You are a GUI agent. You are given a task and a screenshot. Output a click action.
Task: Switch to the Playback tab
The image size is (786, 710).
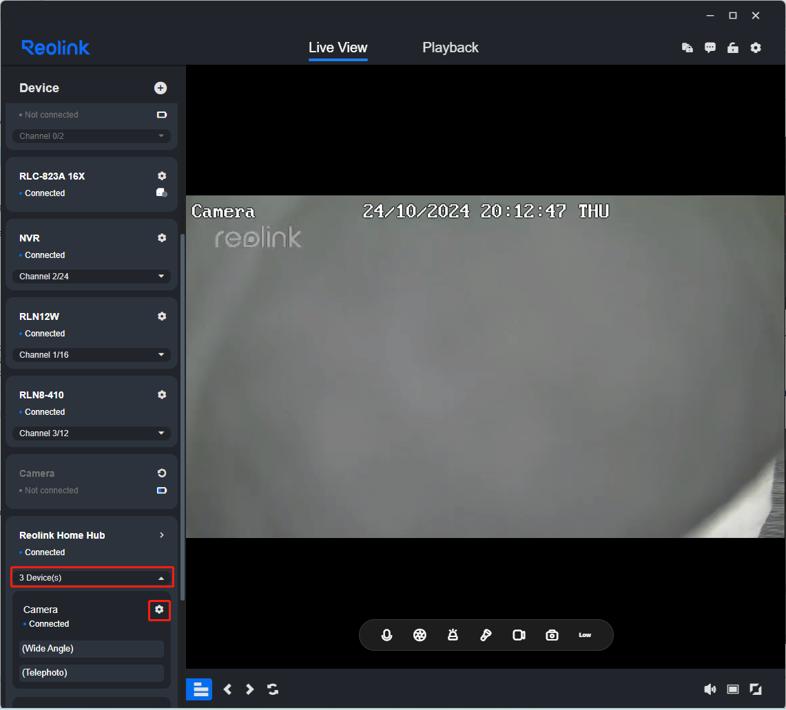(x=450, y=47)
